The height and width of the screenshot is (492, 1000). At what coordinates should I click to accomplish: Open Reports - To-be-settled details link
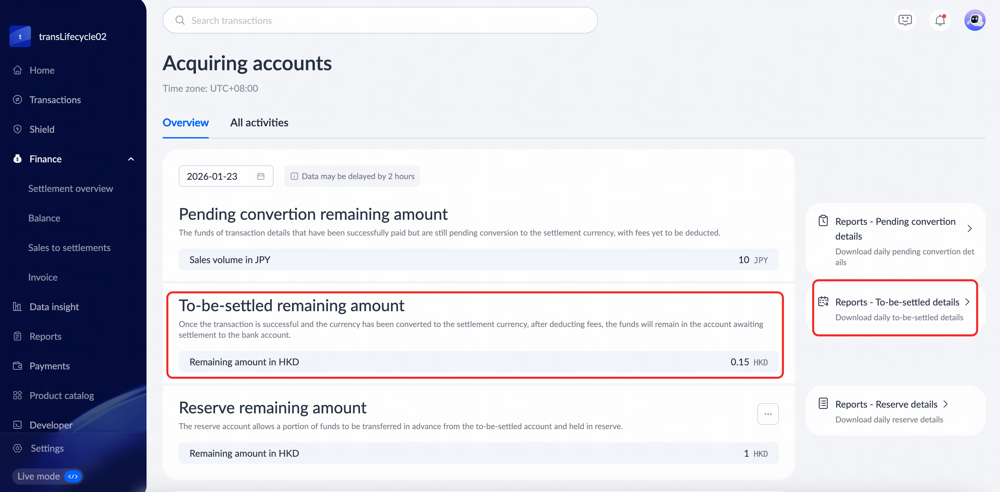click(x=897, y=302)
